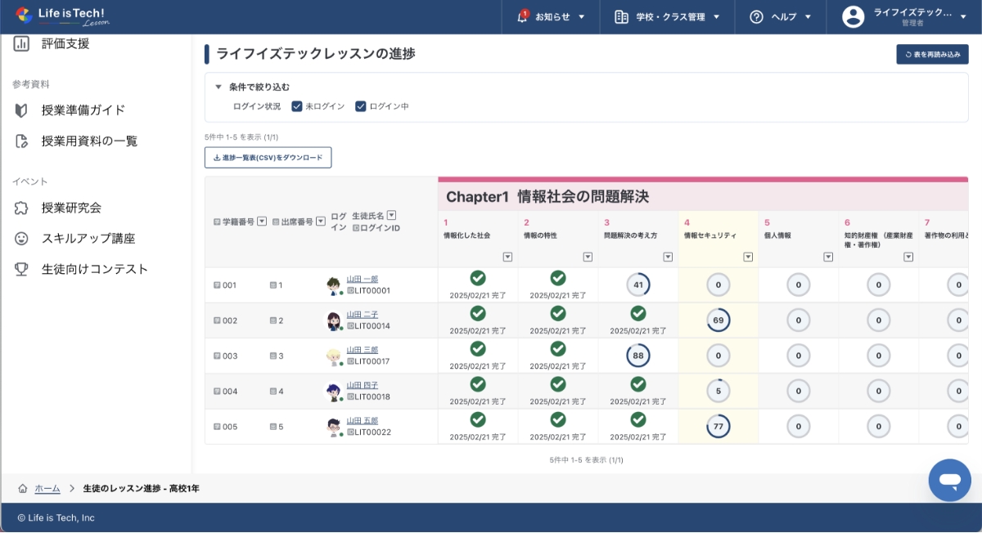Open the 生徒氏名 column sort dropdown
This screenshot has height=533, width=982.
click(x=391, y=216)
